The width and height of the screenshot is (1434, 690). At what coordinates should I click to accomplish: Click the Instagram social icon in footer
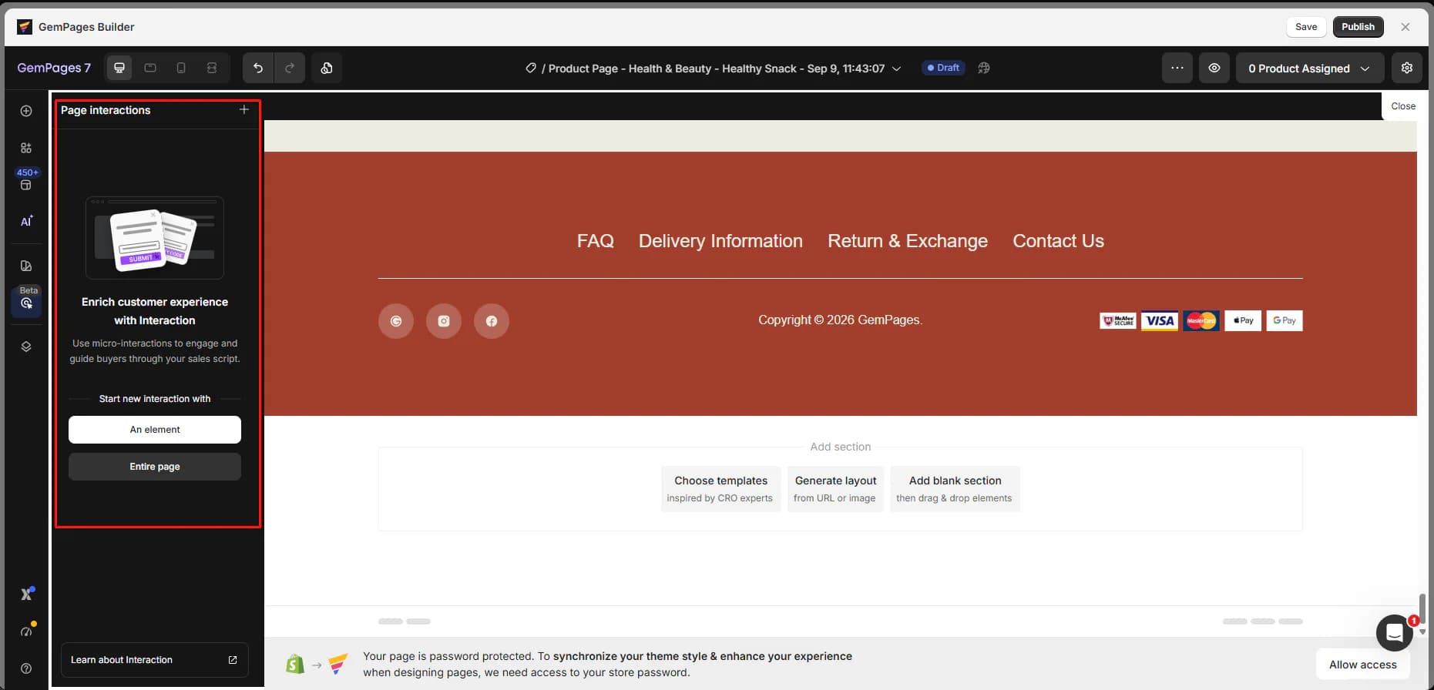tap(444, 321)
